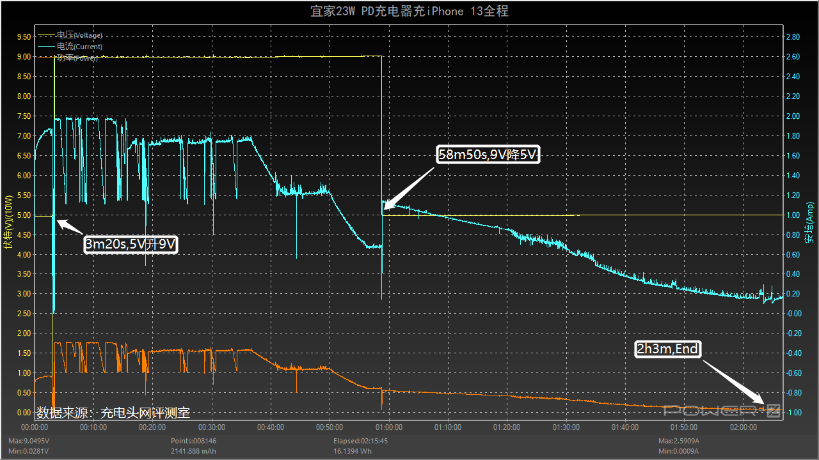Click the 电流(Current) legend entry
Image resolution: width=819 pixels, height=460 pixels.
coord(70,47)
